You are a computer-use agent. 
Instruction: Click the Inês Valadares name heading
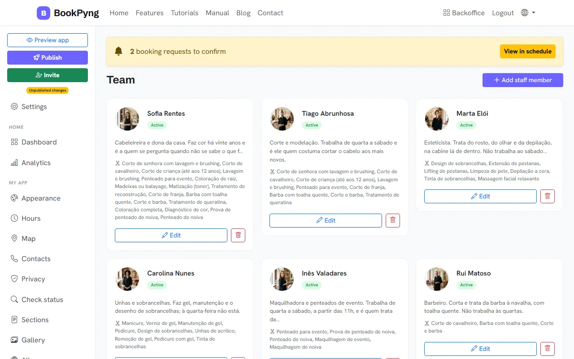[x=324, y=273]
